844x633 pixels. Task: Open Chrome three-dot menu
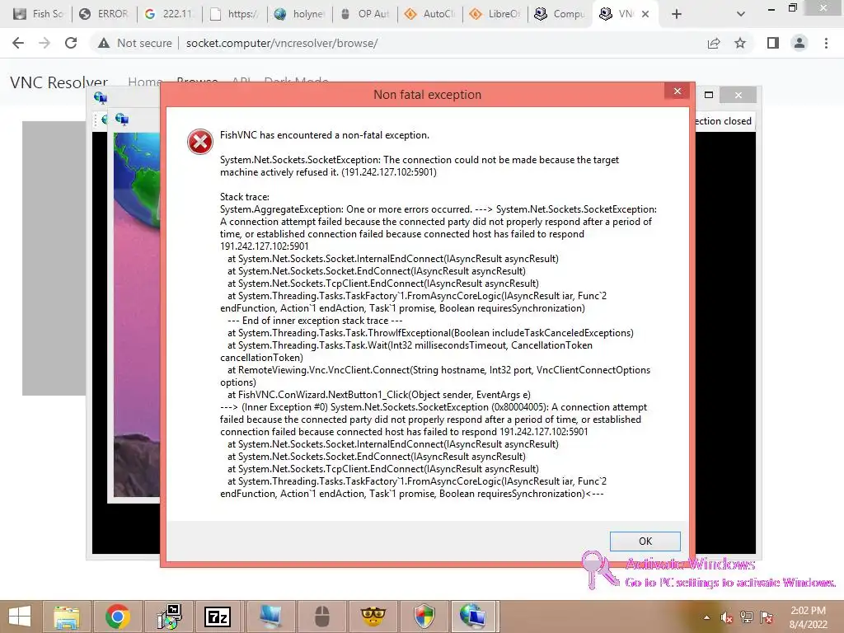(x=826, y=43)
